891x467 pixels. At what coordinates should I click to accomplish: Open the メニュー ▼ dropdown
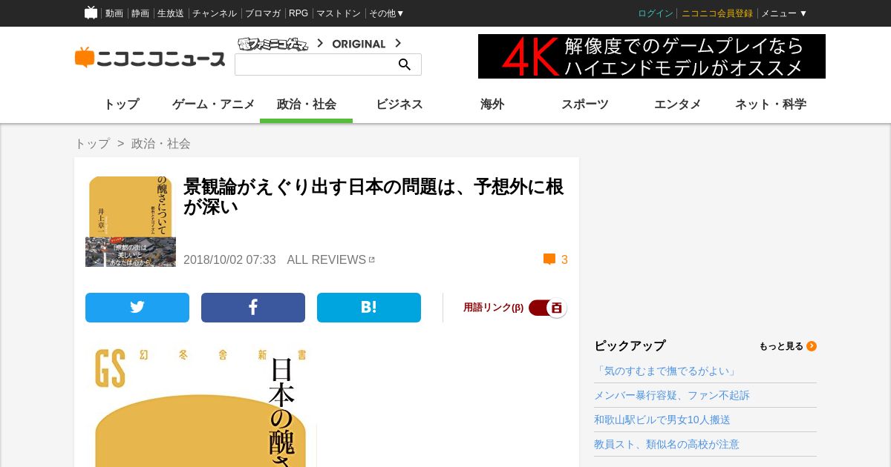point(784,13)
